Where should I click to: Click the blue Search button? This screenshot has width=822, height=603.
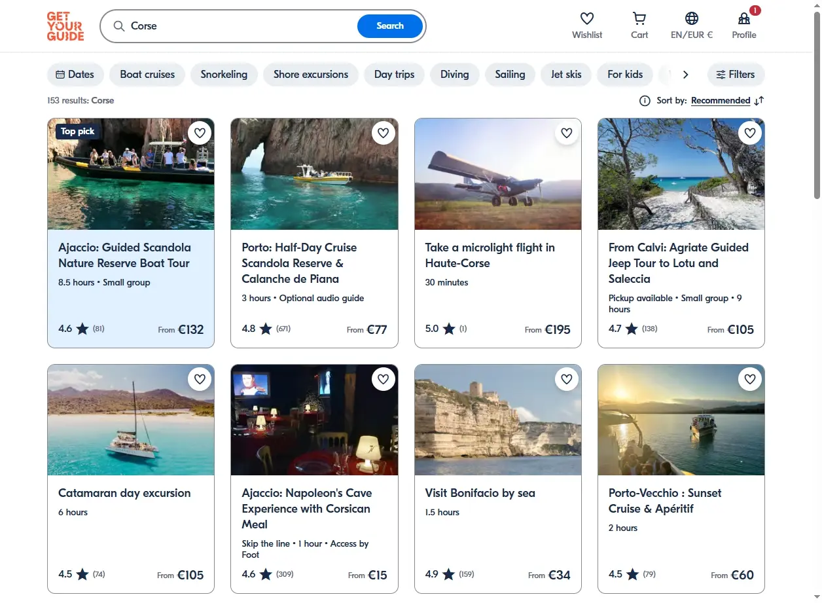390,26
